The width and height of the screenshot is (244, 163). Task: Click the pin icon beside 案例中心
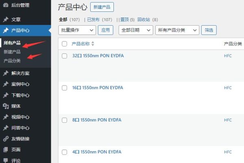coord(5,84)
